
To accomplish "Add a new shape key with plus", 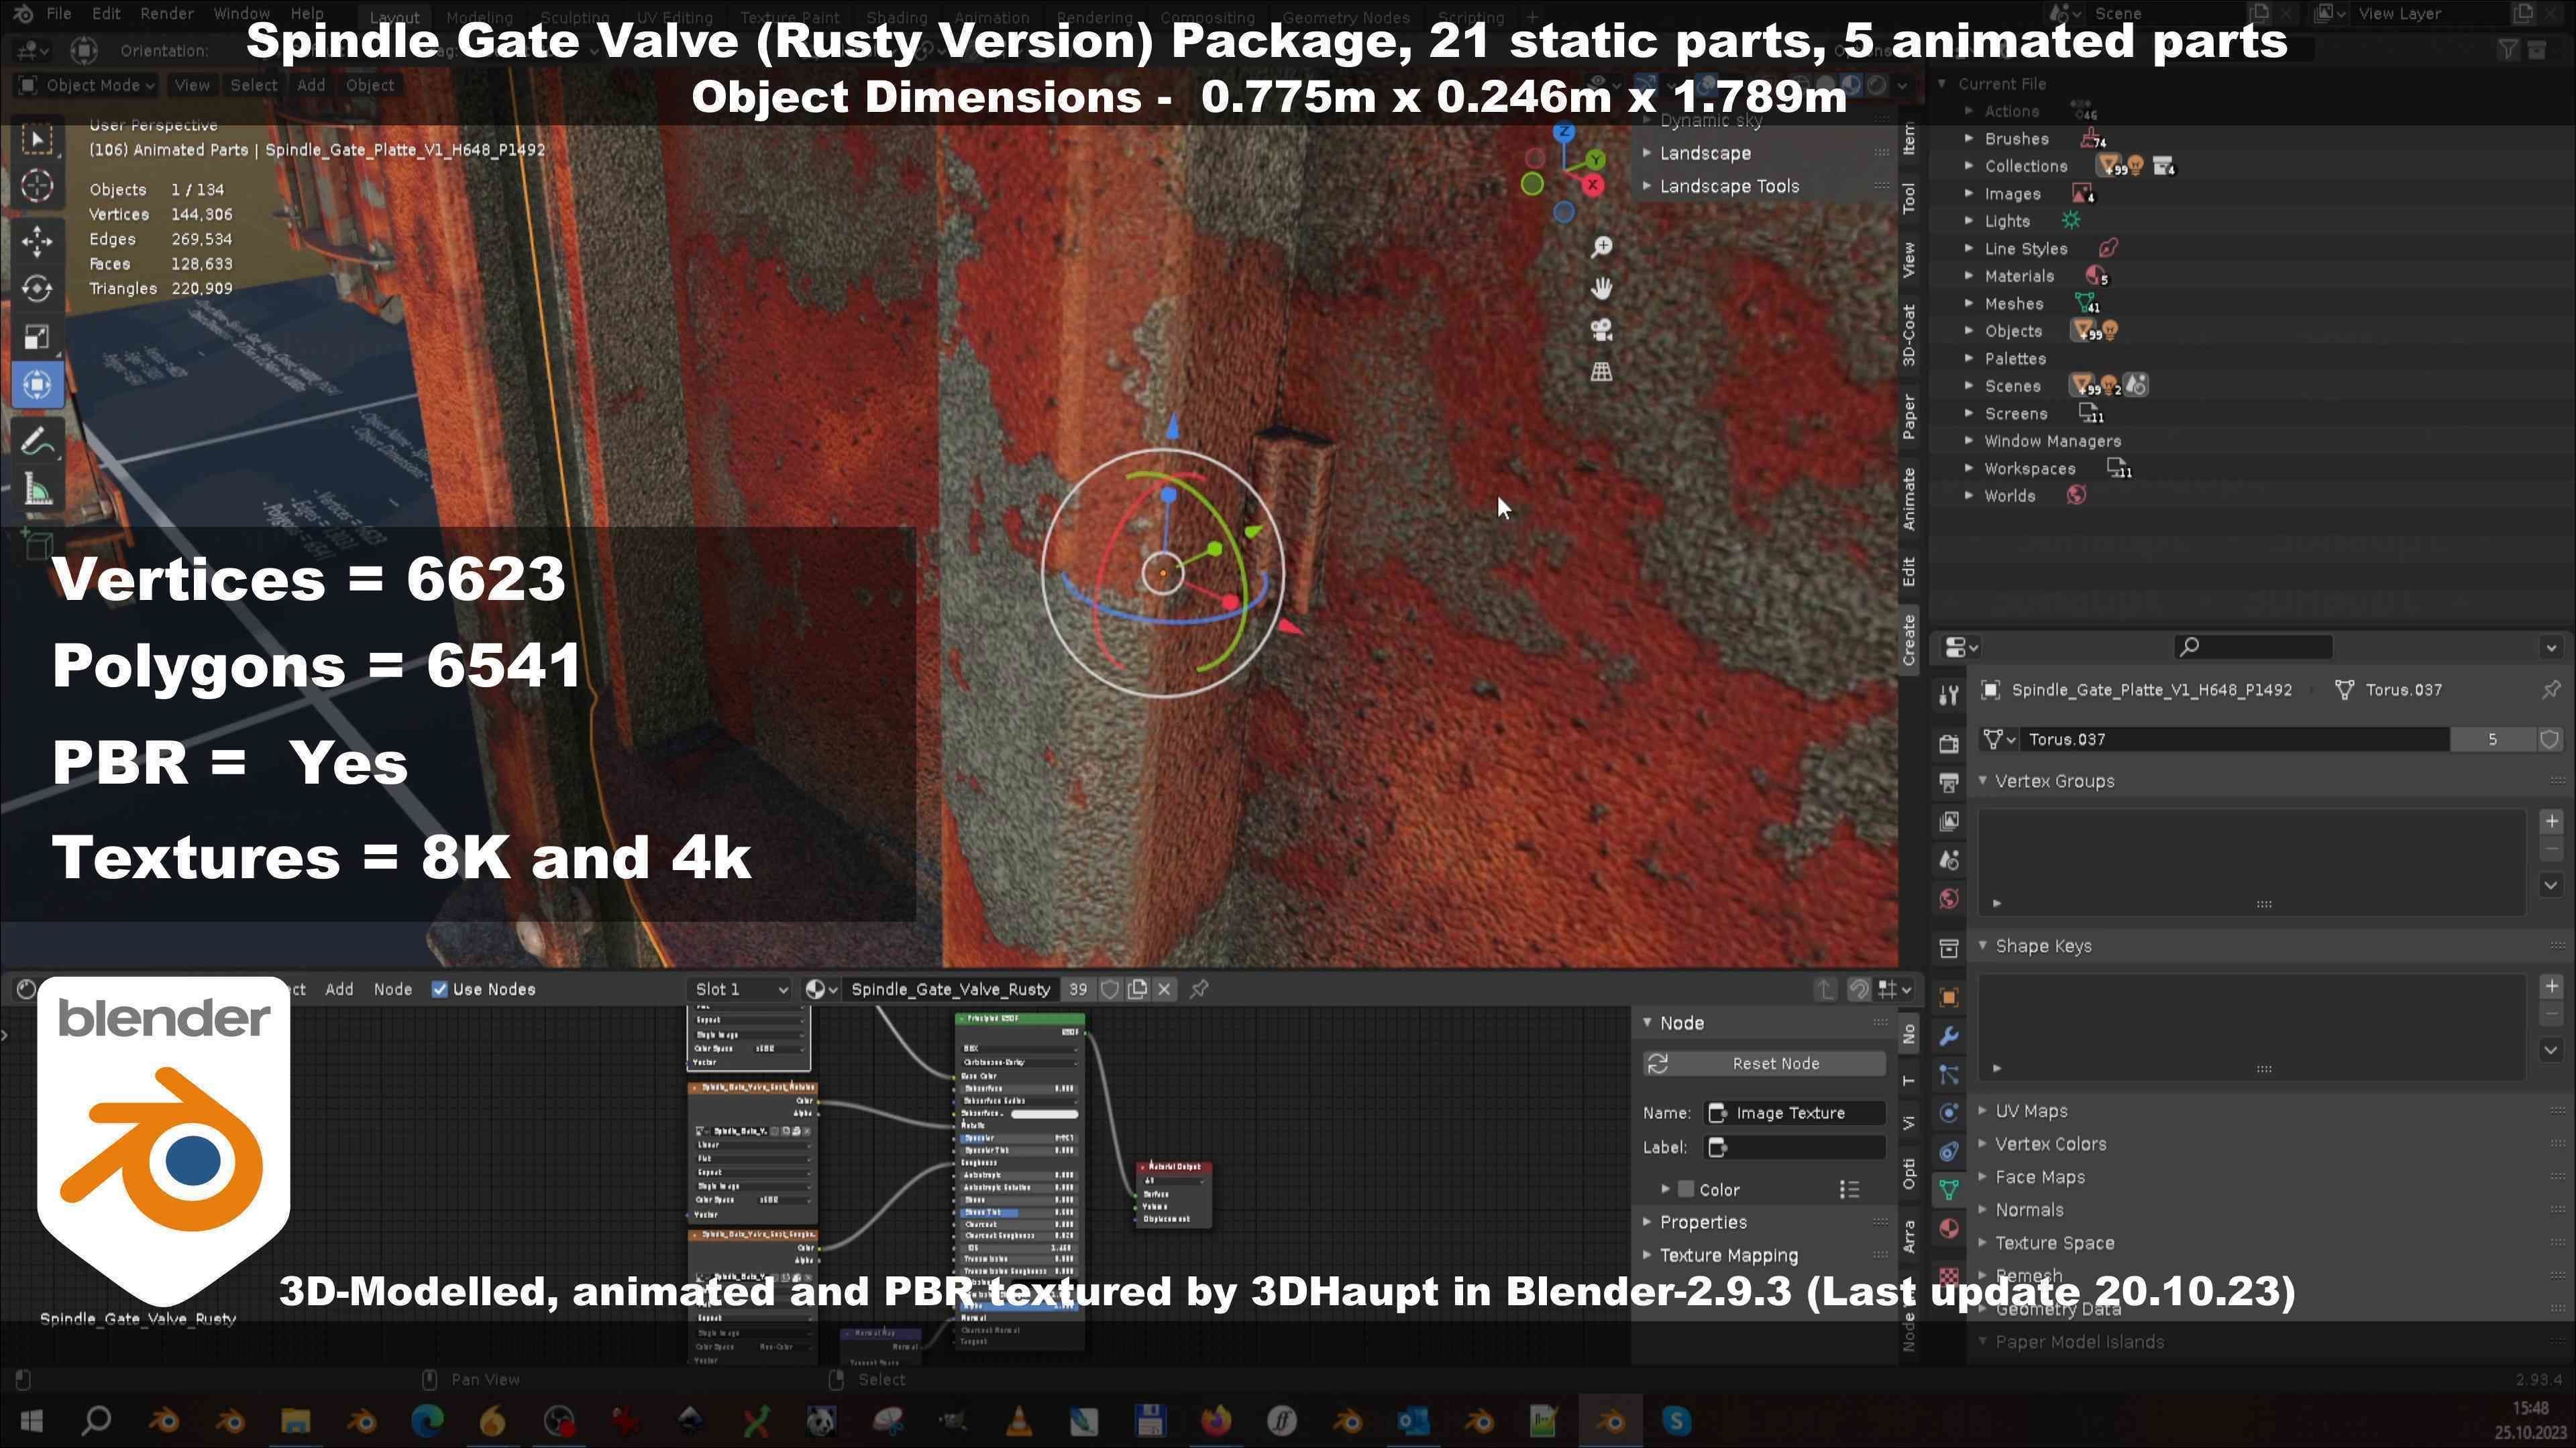I will 2551,986.
